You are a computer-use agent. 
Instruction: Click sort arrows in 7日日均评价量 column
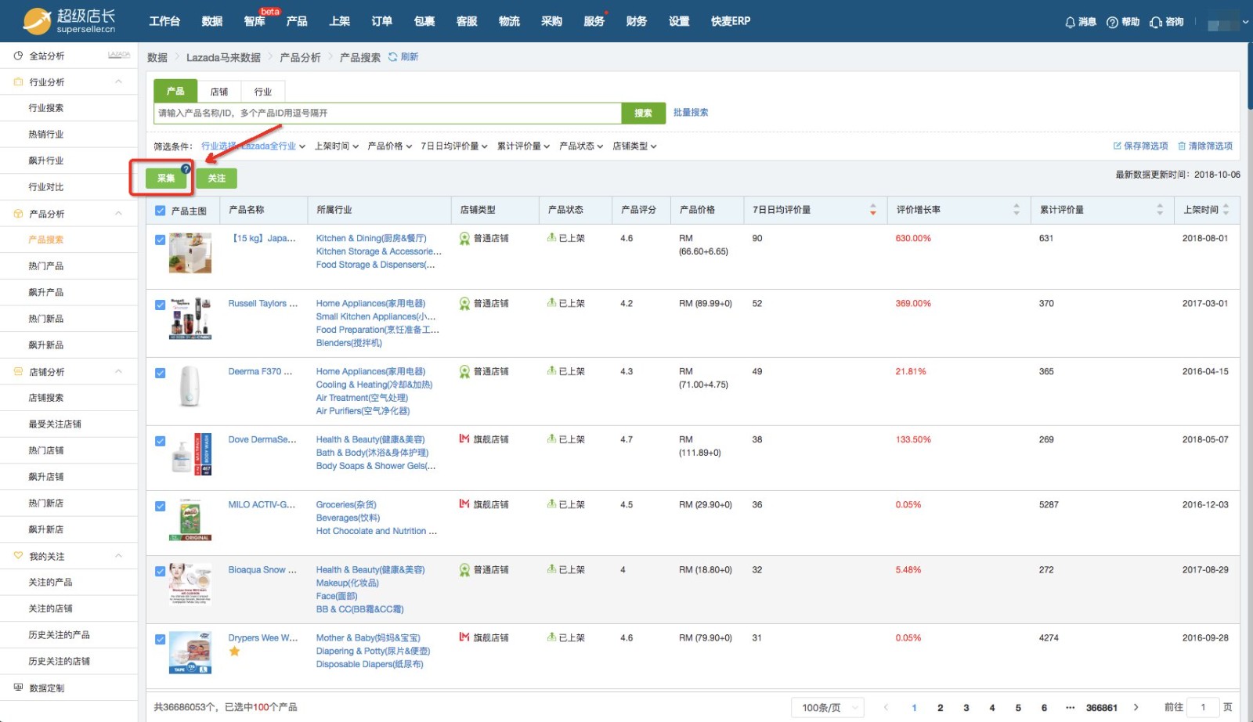click(872, 210)
